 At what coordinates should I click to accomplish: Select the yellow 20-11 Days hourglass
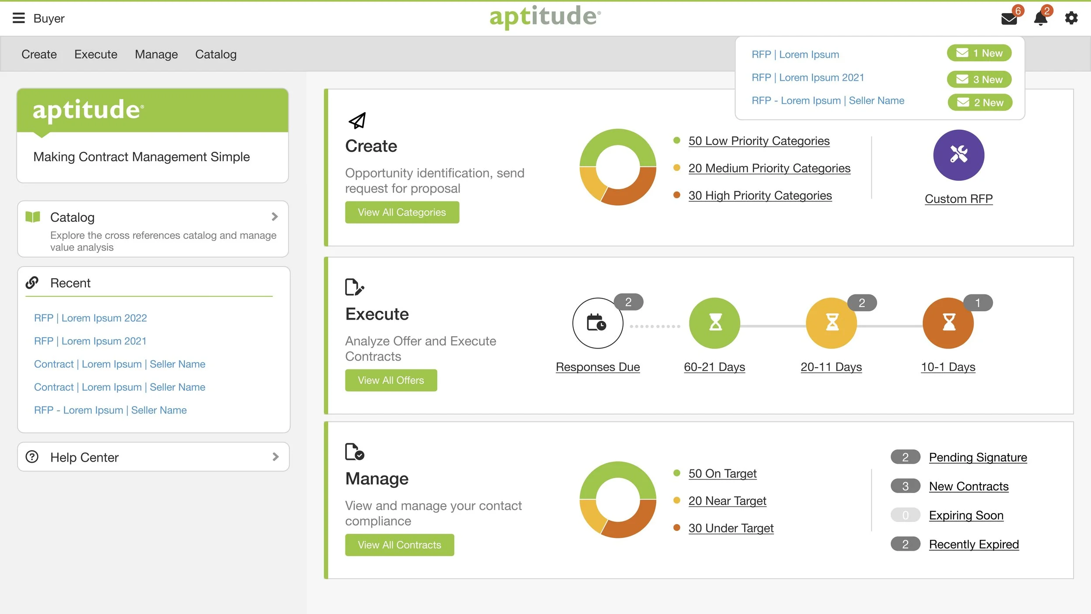click(831, 323)
